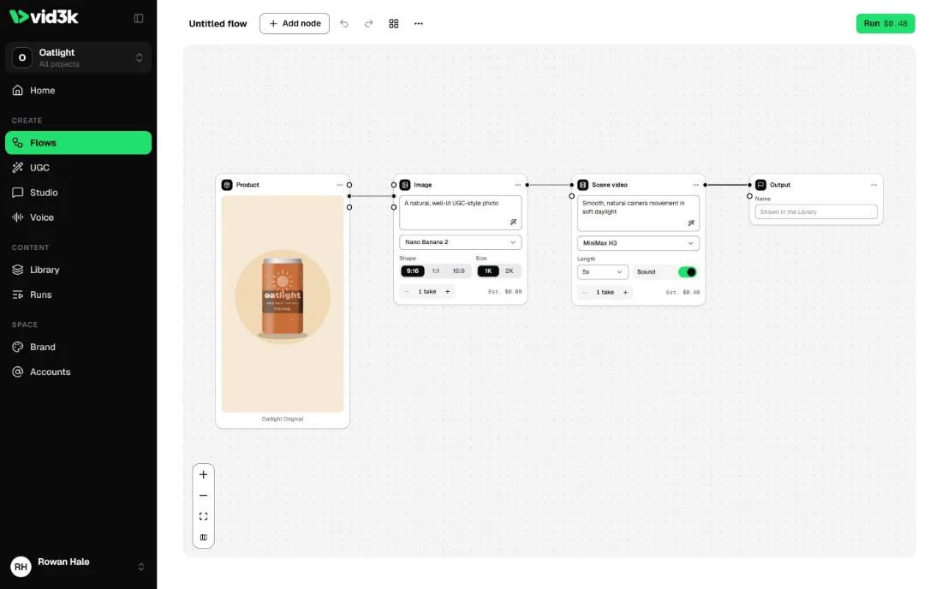Viewport: 942px width, 589px height.
Task: Decrease Scene video takes with minus
Action: pos(585,293)
